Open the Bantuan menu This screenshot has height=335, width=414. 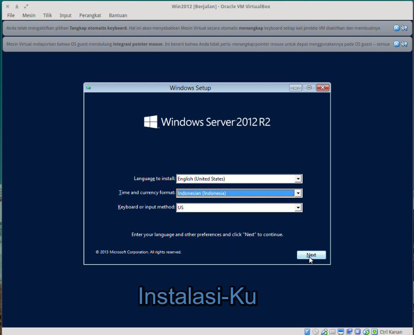[118, 15]
